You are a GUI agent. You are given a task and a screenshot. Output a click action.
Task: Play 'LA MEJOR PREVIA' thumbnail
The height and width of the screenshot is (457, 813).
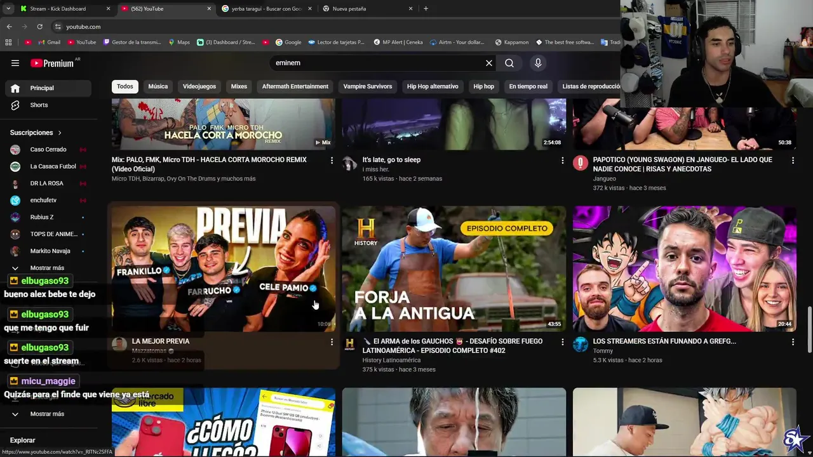(224, 268)
